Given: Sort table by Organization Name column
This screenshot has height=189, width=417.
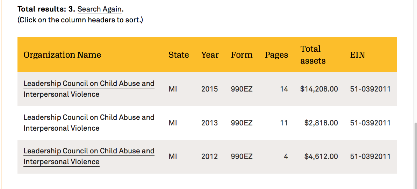Looking at the screenshot, I should coord(62,55).
